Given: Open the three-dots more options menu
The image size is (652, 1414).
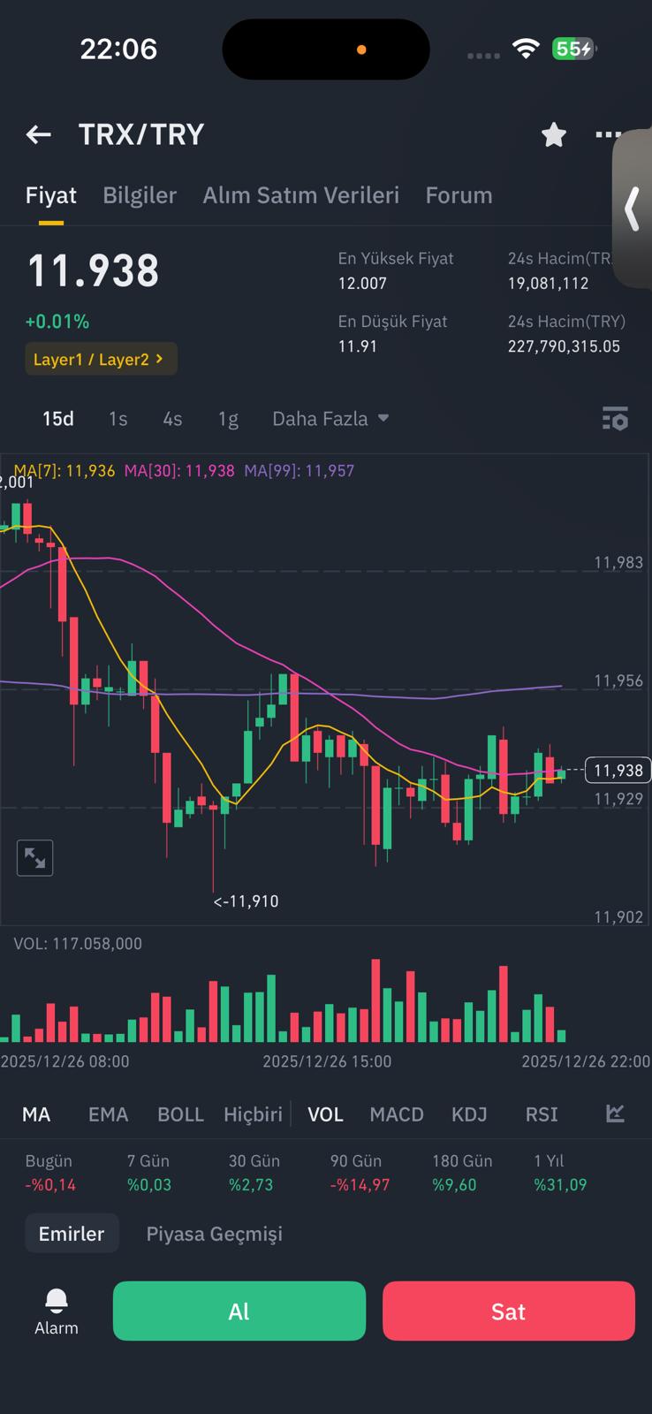Looking at the screenshot, I should (x=608, y=134).
